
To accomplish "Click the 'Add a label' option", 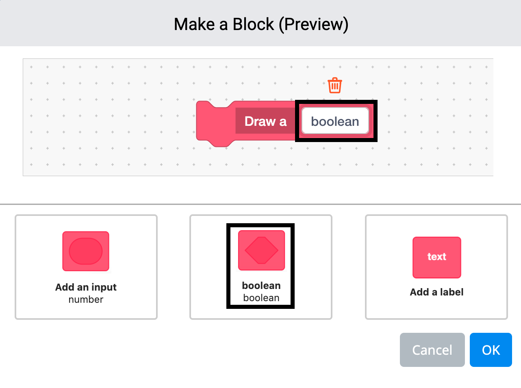I will point(436,267).
